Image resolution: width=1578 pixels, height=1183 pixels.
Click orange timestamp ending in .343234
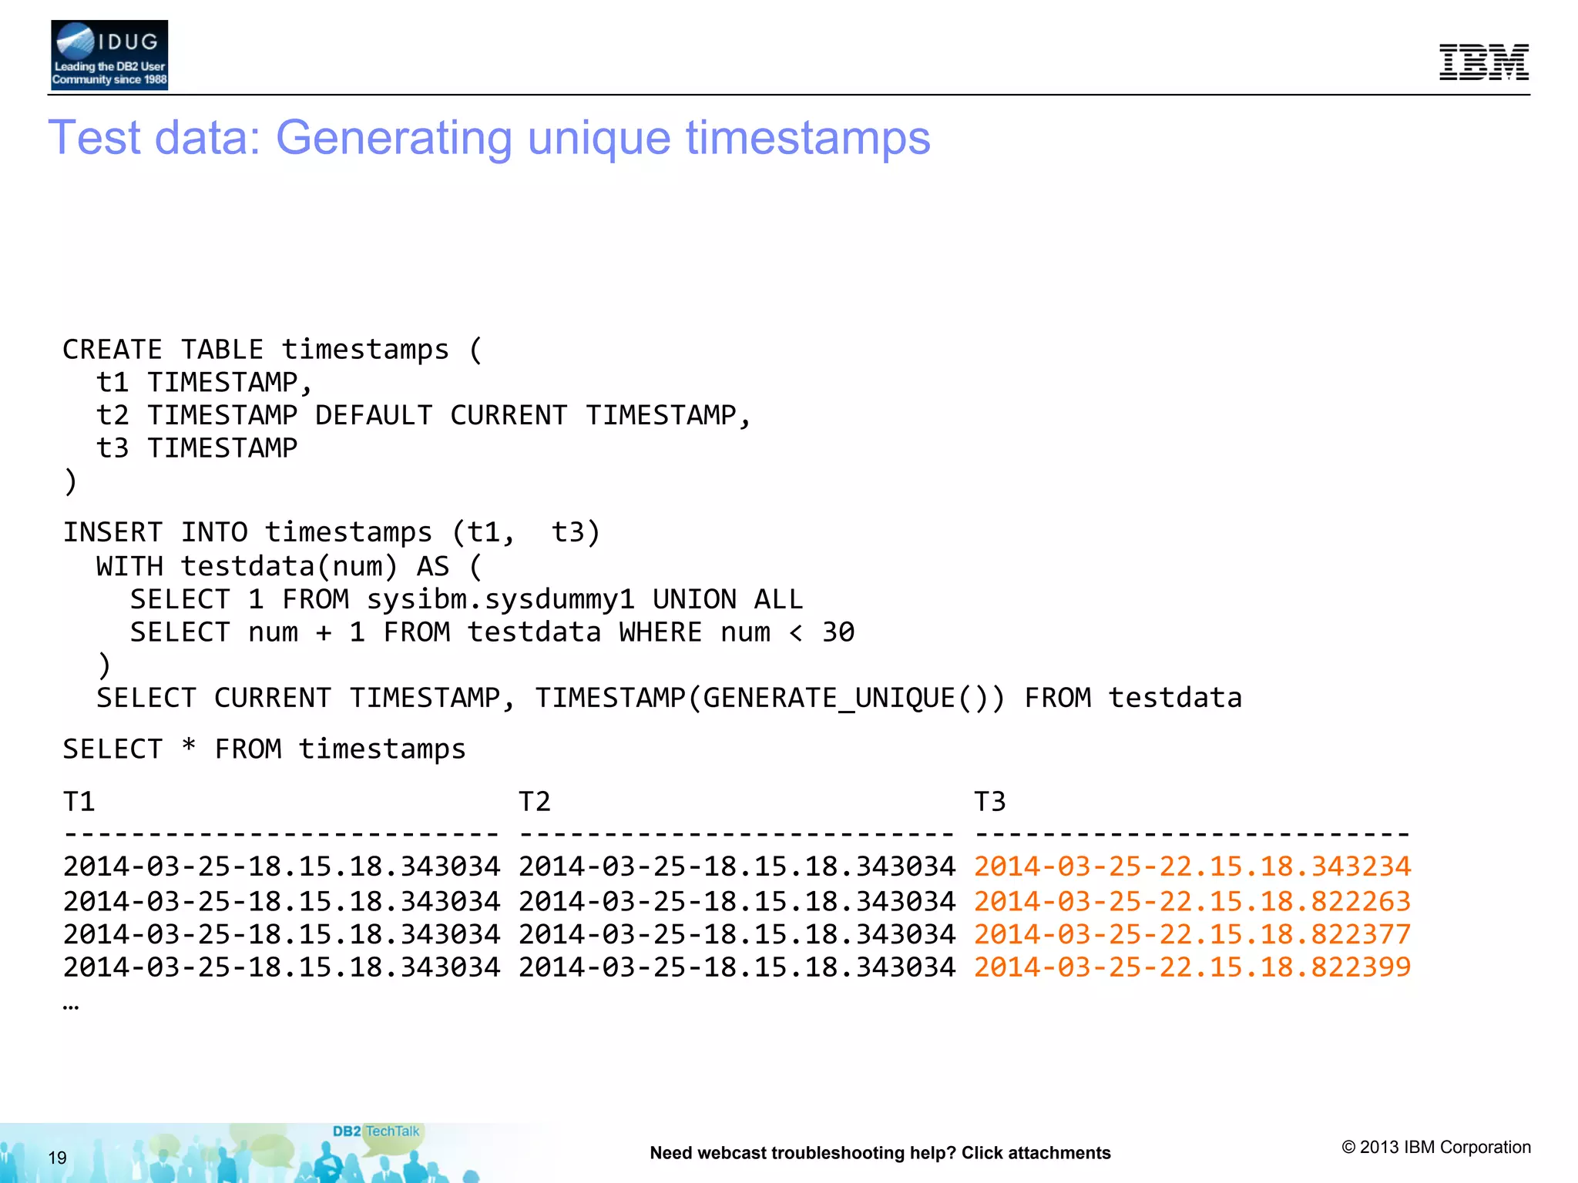pyautogui.click(x=1193, y=867)
